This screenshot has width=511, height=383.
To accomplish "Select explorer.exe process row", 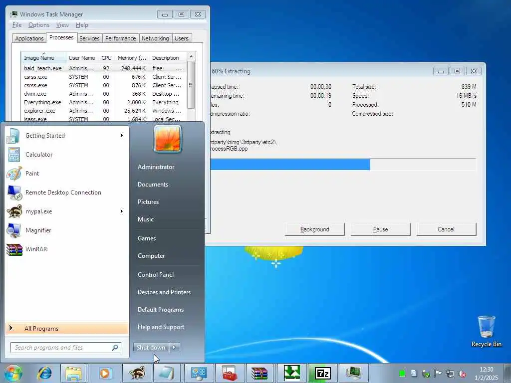I will point(104,111).
